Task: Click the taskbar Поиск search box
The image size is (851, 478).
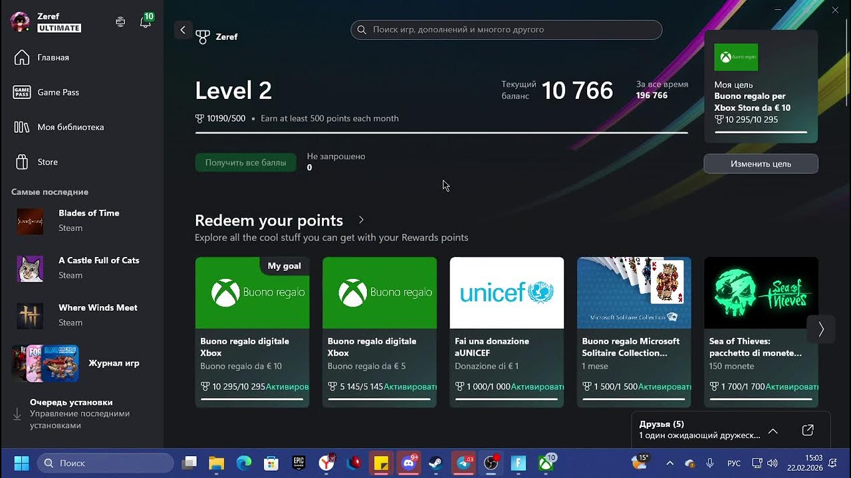Action: (x=106, y=463)
